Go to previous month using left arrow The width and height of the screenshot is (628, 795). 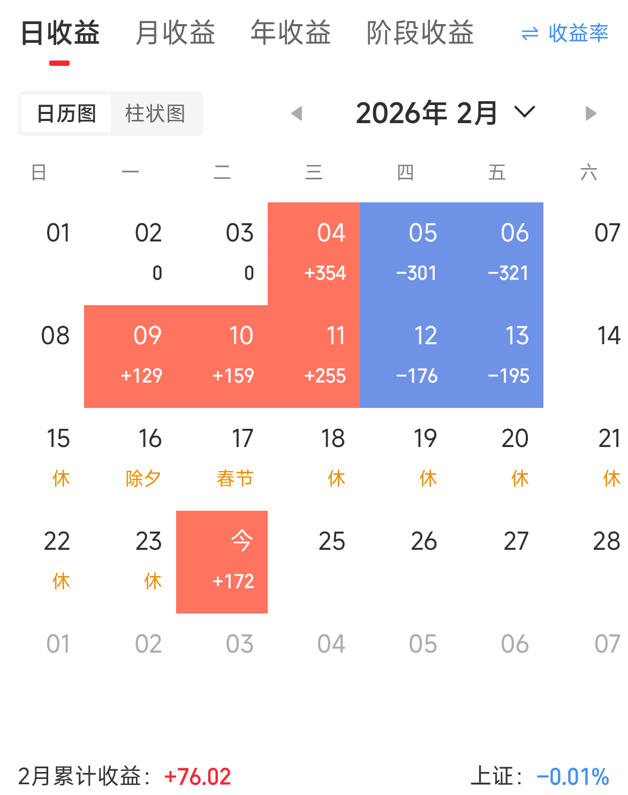click(x=297, y=113)
